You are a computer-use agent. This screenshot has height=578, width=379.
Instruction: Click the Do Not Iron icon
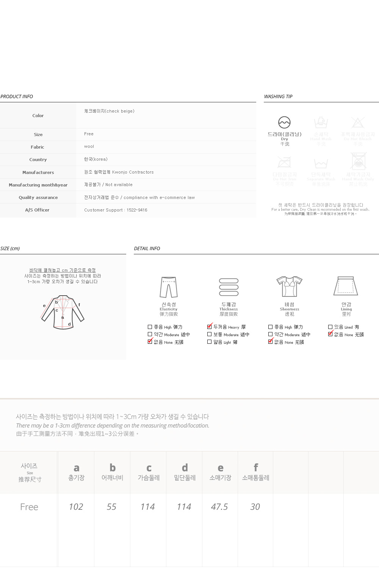pyautogui.click(x=284, y=163)
